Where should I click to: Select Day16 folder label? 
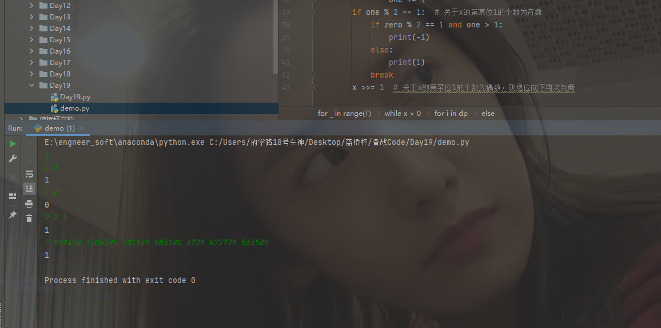point(60,51)
